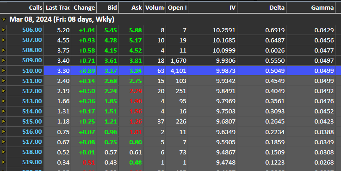The width and height of the screenshot is (341, 171).
Task: Click the 5.45 bid price
Action: tap(111, 30)
